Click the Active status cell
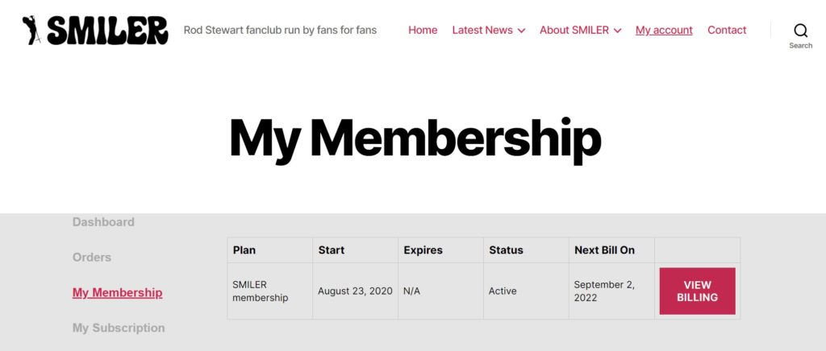826x351 pixels. (x=526, y=291)
